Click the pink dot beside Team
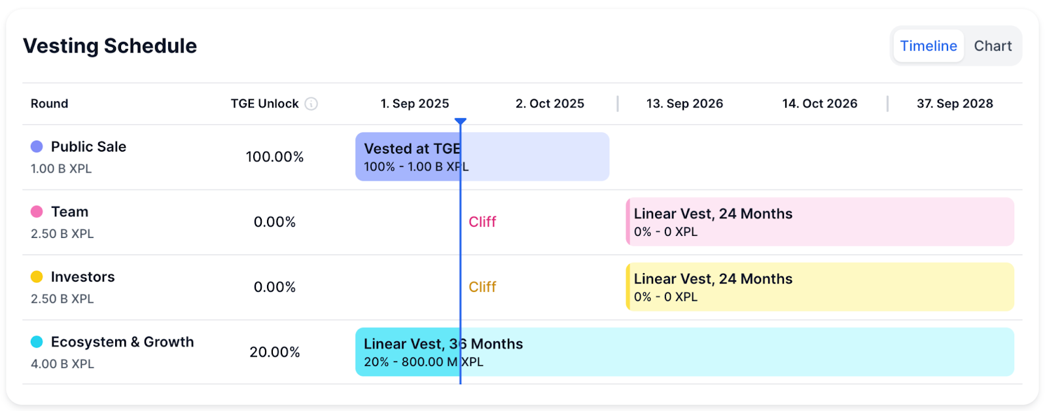Viewport: 1047px width, 411px height. point(36,211)
